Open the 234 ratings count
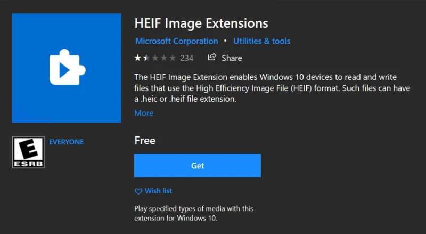Screen dimensions: 426x234 point(187,58)
